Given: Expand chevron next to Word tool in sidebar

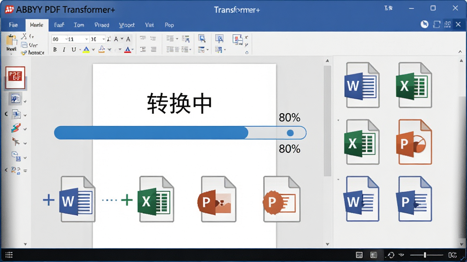Looking at the screenshot, I should pyautogui.click(x=25, y=101).
